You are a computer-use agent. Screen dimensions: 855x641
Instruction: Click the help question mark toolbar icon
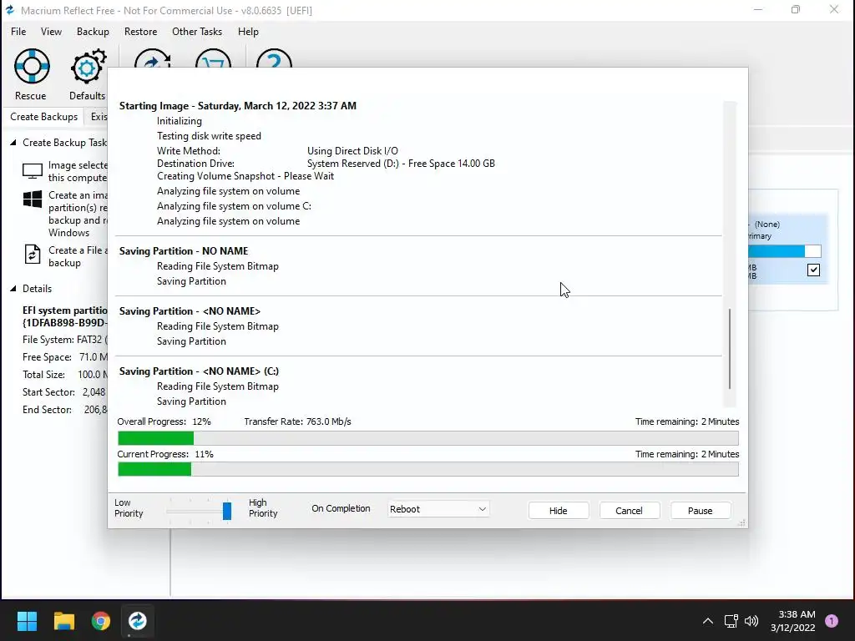click(x=274, y=58)
